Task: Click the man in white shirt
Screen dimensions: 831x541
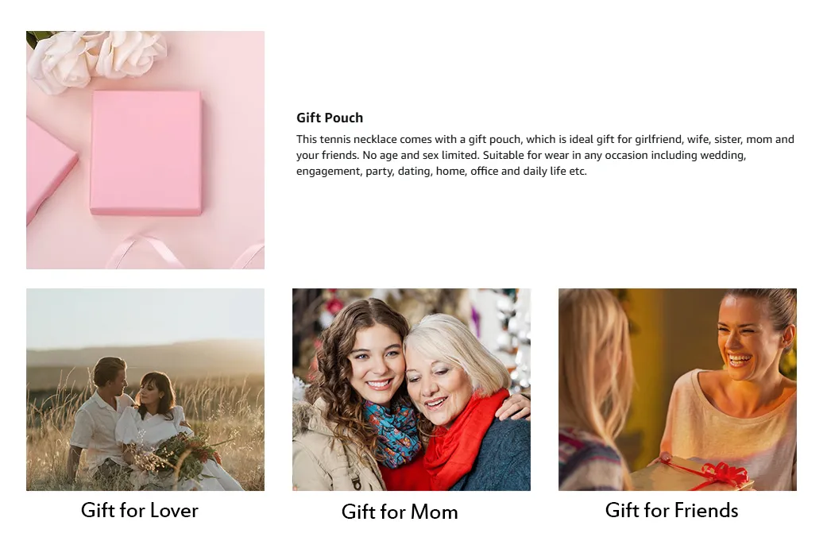Action: click(x=102, y=419)
